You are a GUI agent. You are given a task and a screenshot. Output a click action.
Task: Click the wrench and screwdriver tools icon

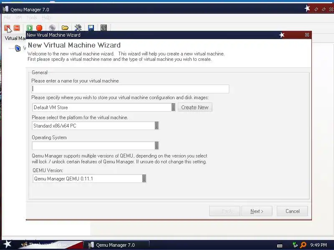(78, 28)
